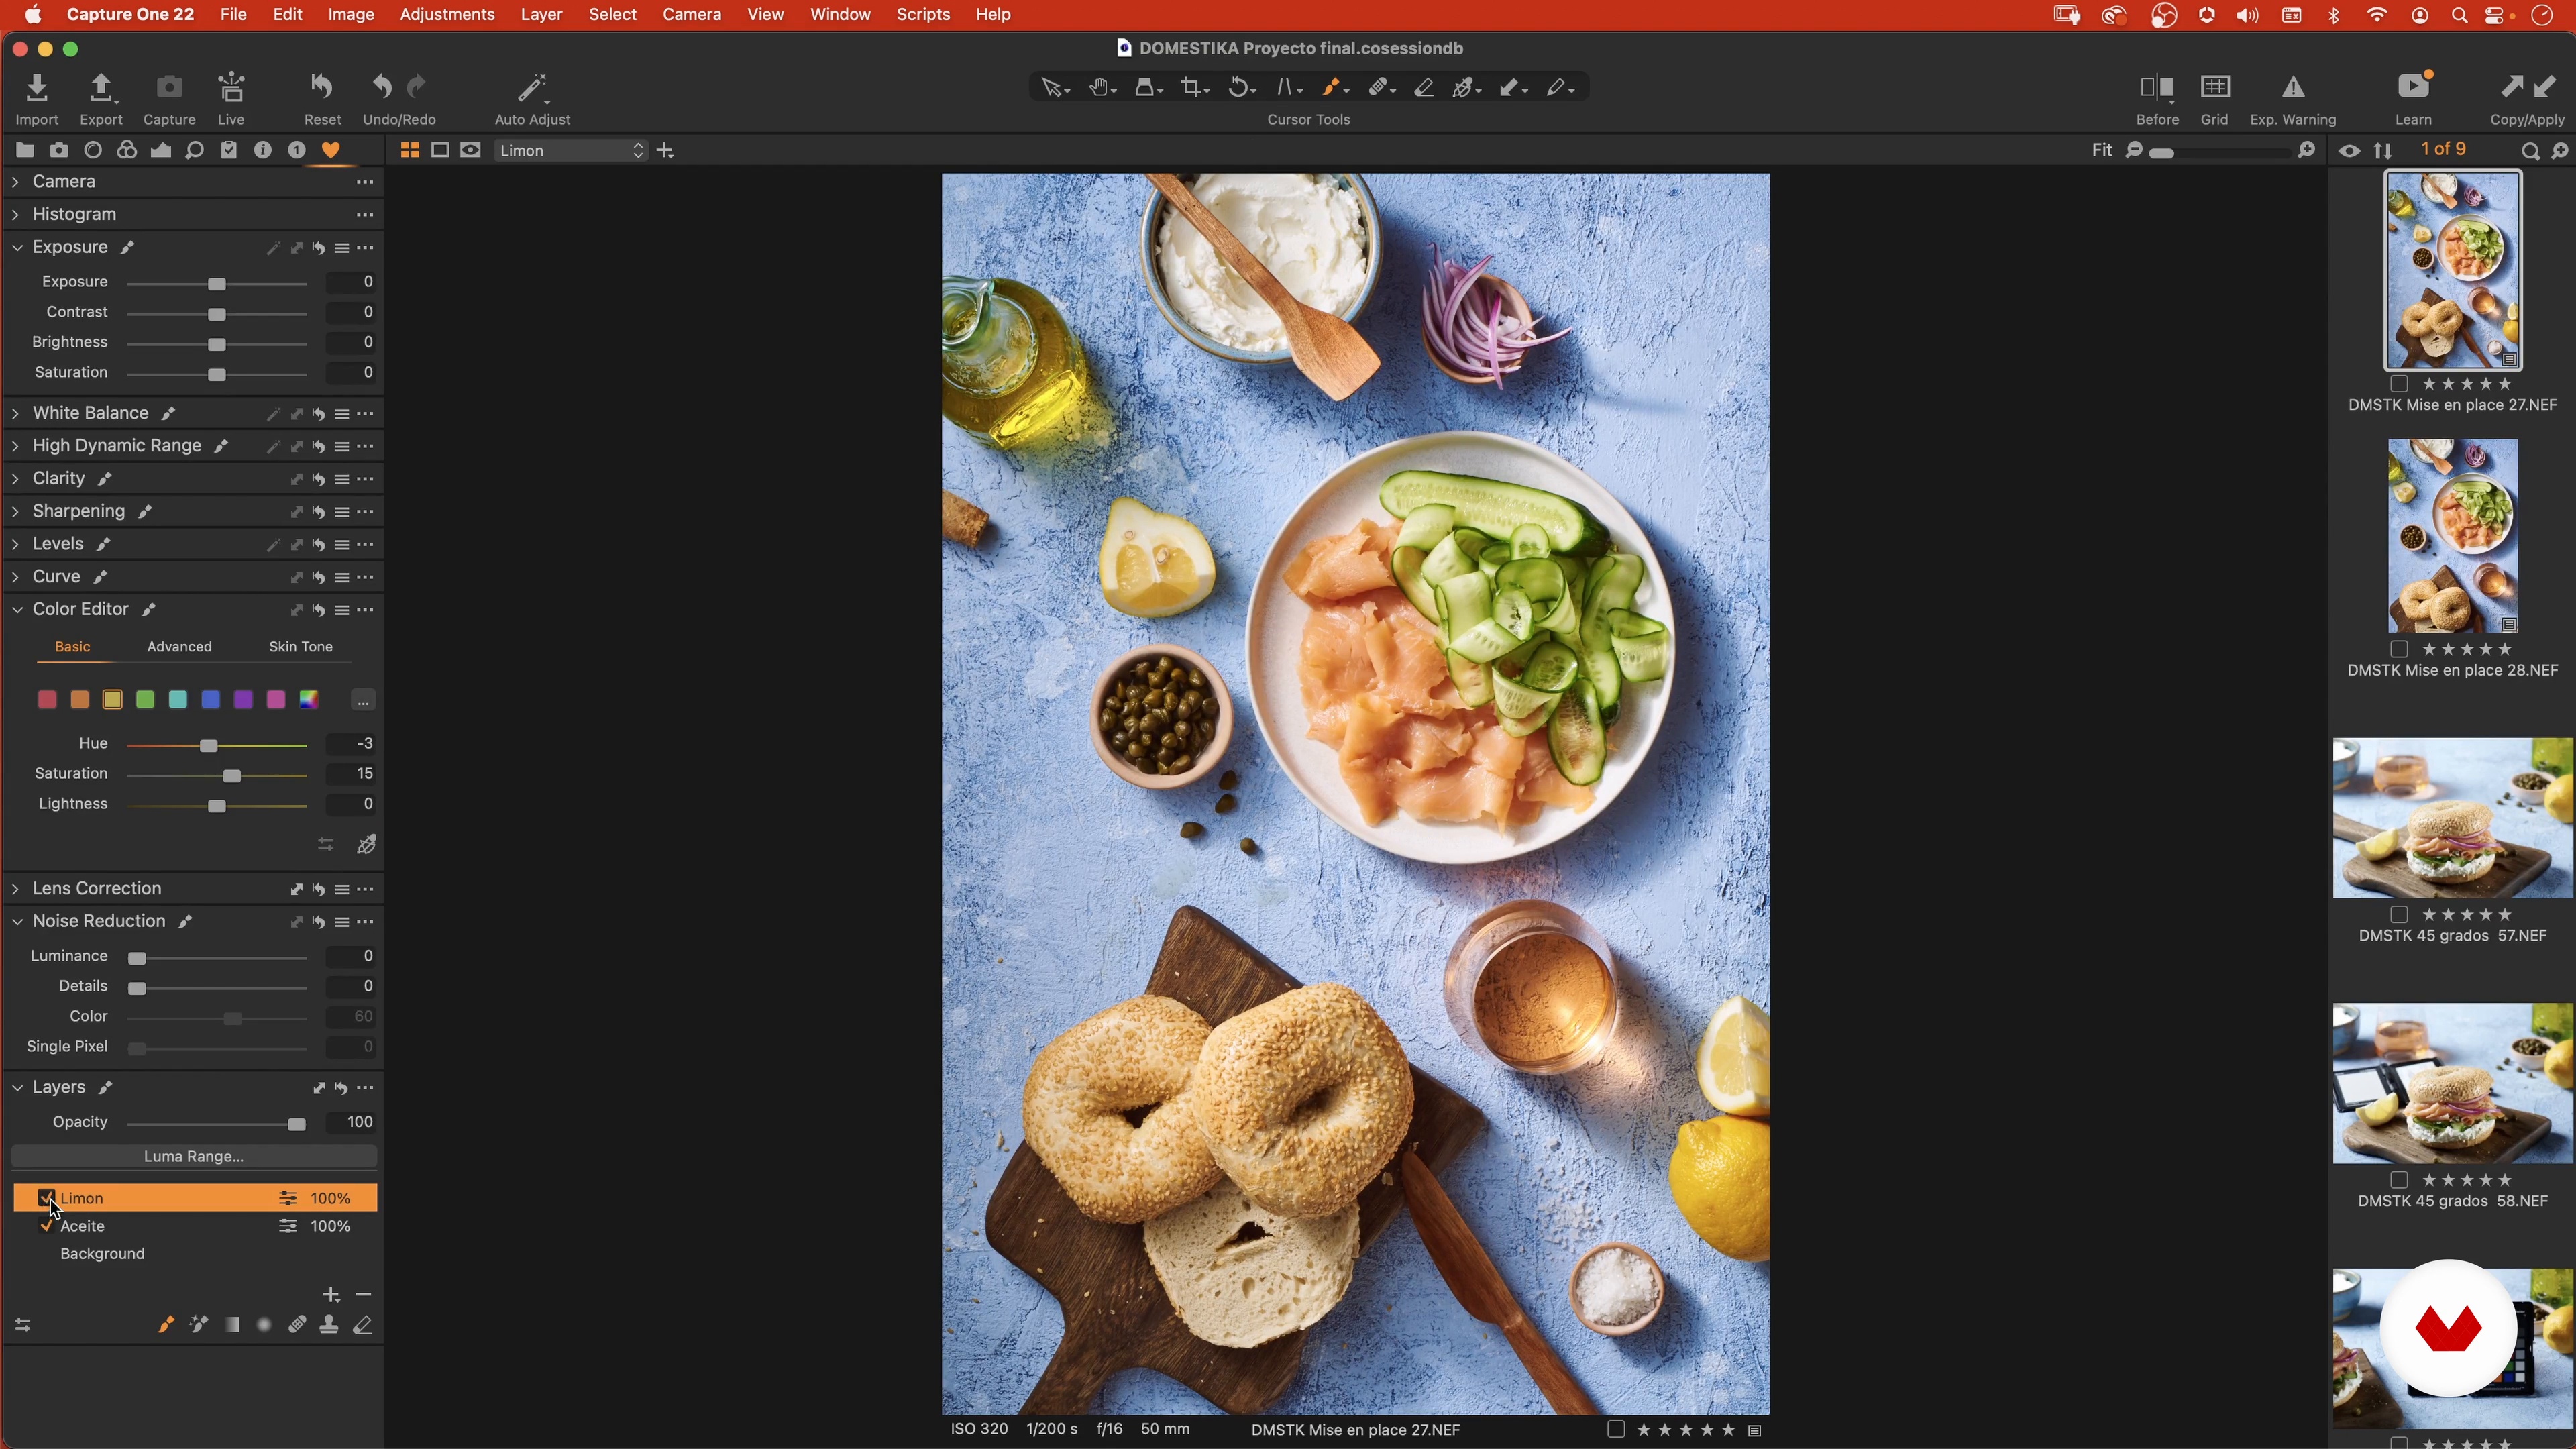Viewport: 2576px width, 1449px height.
Task: Uncheck the Limon layer checkbox
Action: pos(46,1198)
